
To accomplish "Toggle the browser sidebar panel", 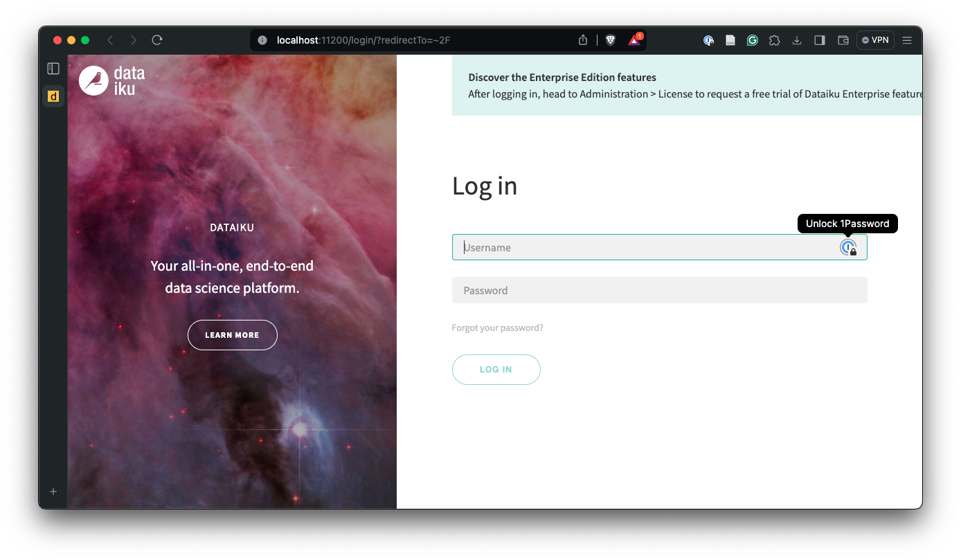I will click(820, 40).
